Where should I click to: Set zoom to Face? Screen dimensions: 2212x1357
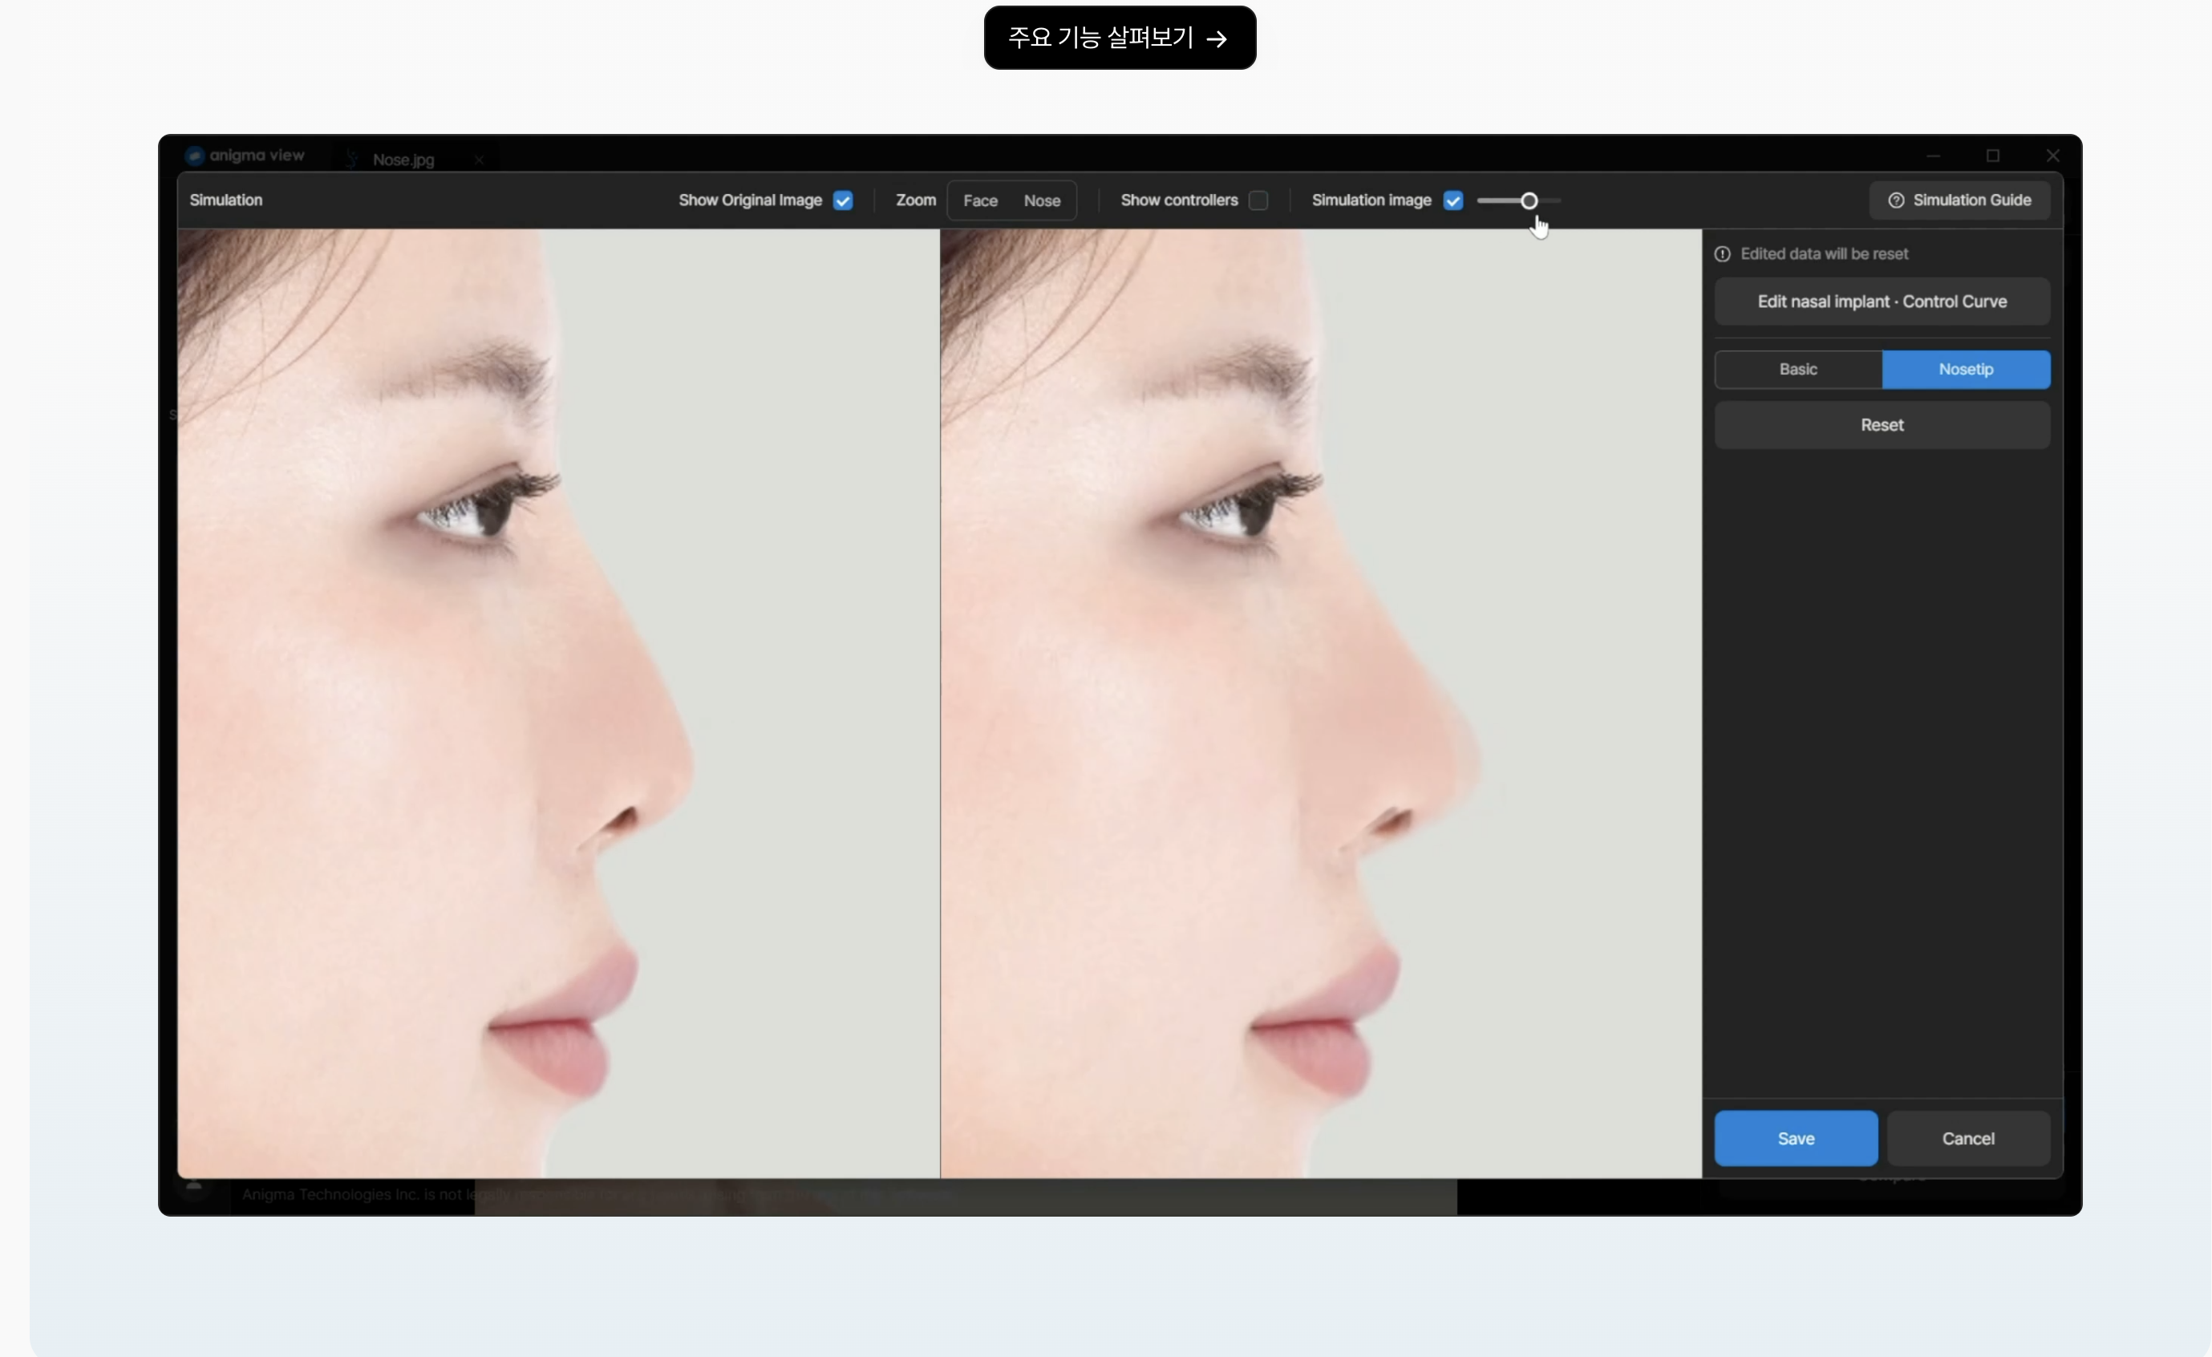980,201
